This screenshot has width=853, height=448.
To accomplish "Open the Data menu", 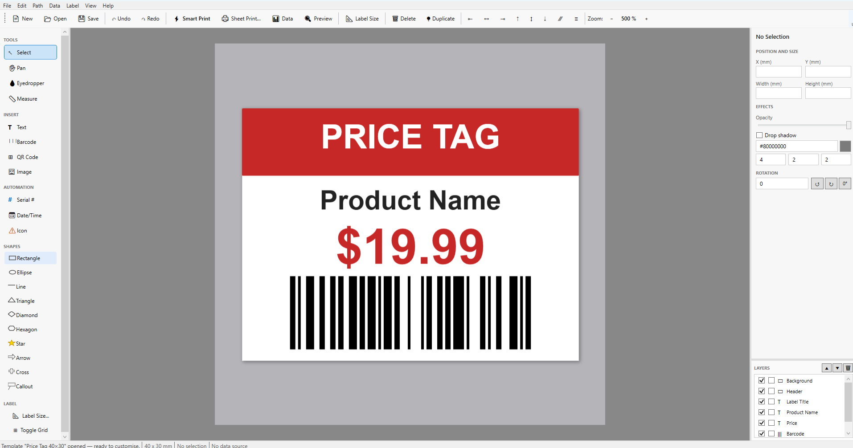I will tap(55, 5).
